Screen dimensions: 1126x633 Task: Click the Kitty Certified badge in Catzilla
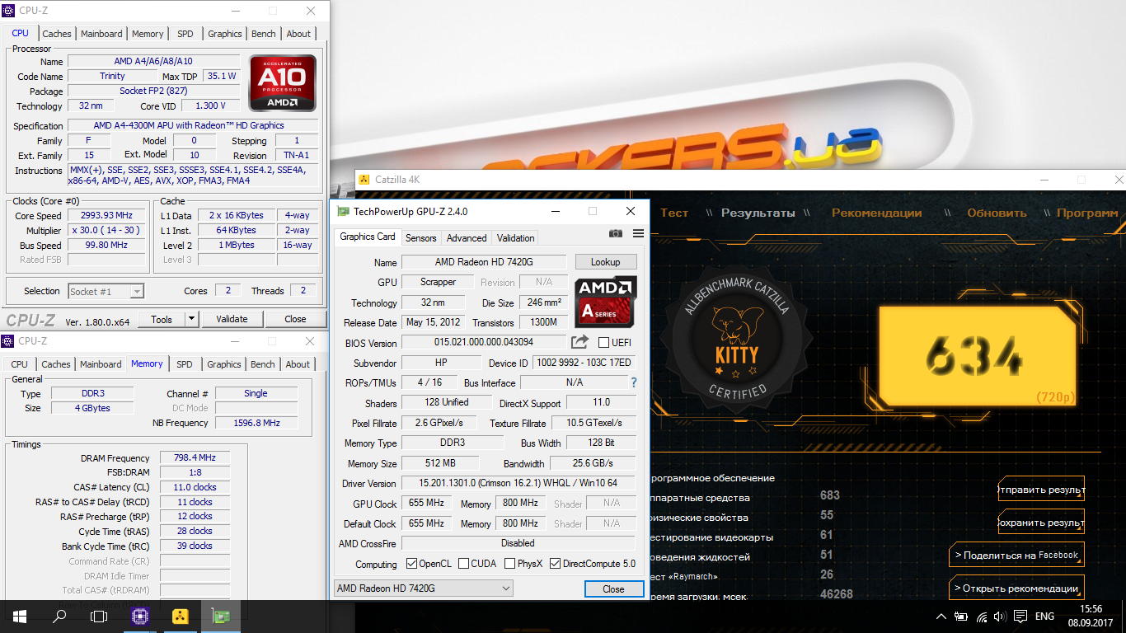(x=738, y=340)
